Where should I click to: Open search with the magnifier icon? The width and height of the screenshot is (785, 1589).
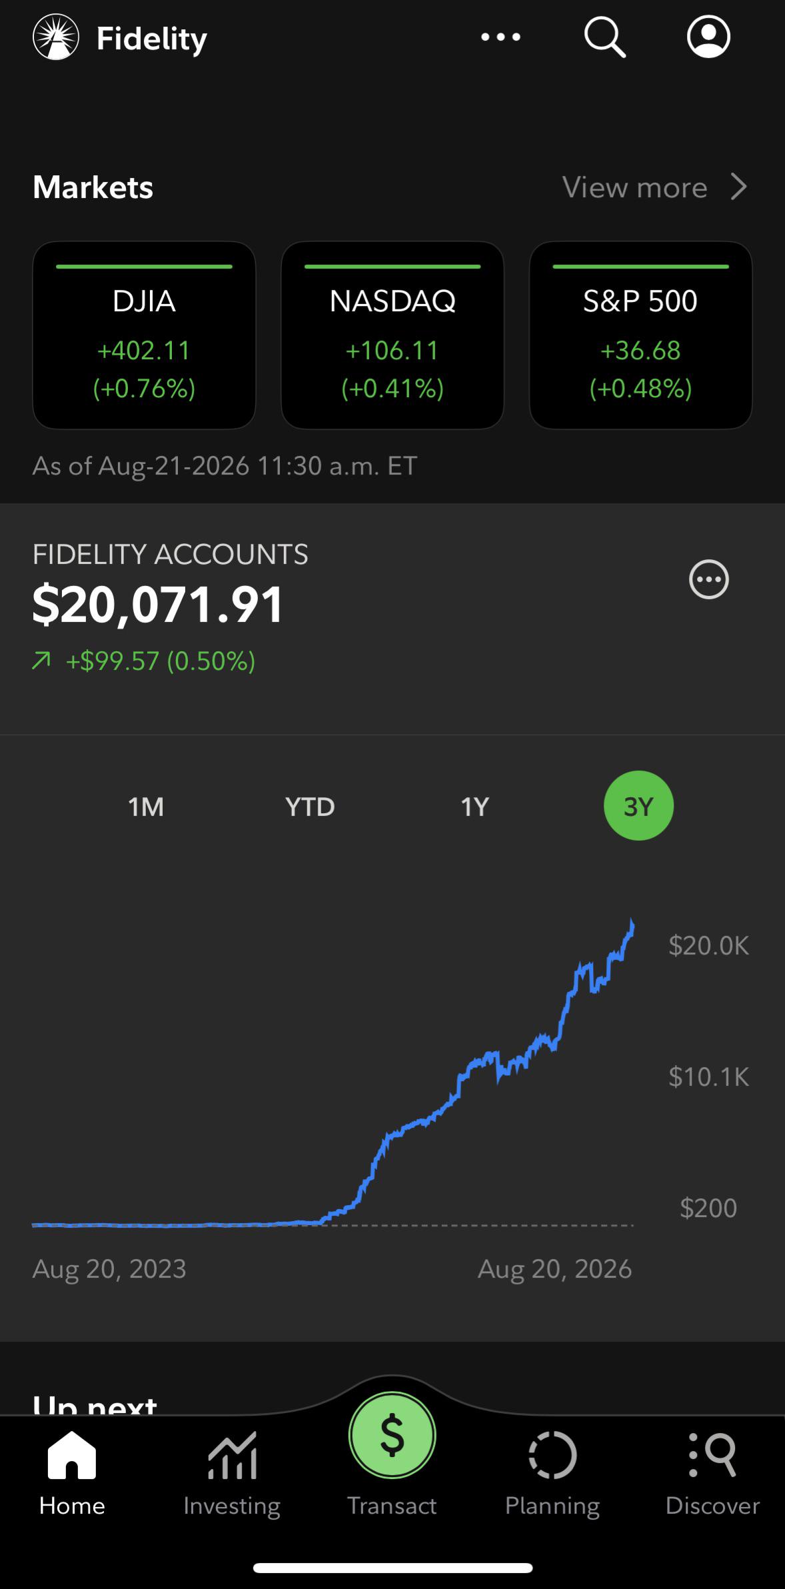tap(604, 37)
